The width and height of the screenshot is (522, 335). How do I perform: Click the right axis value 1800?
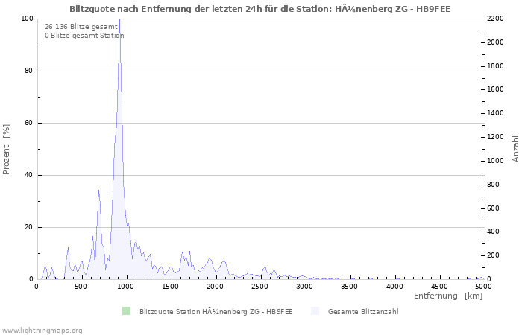495,66
